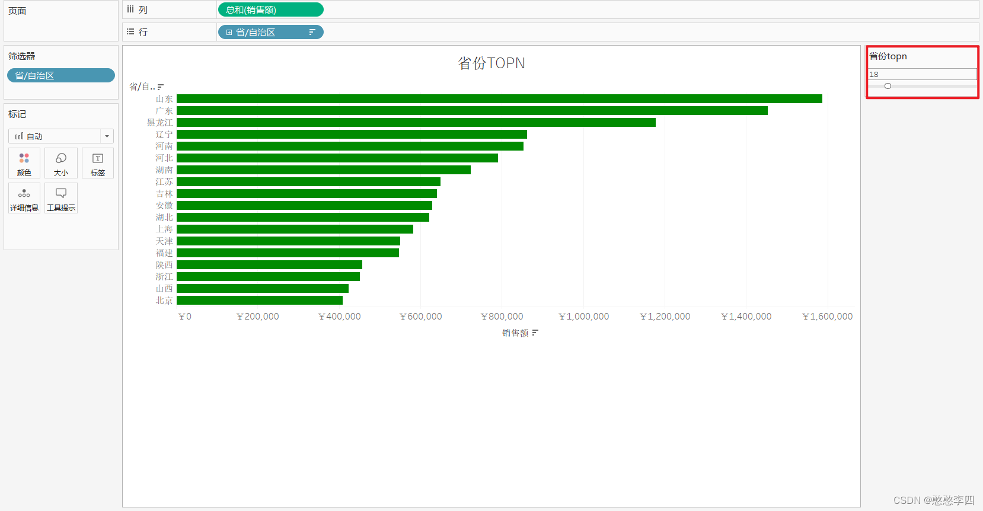Select the 江苏 row label
This screenshot has width=983, height=511.
pos(164,182)
